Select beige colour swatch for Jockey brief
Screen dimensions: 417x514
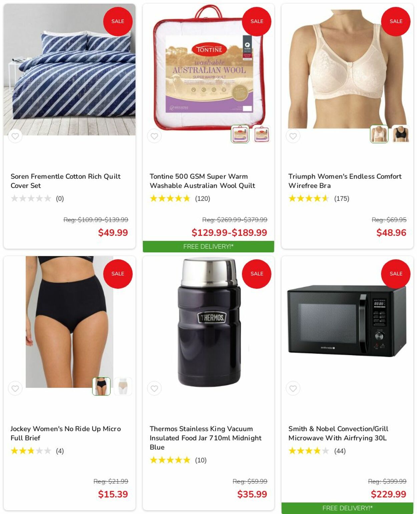click(x=123, y=386)
